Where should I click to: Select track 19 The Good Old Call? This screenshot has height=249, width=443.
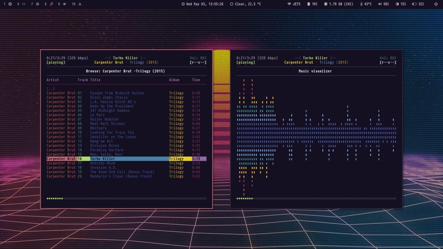(x=127, y=172)
